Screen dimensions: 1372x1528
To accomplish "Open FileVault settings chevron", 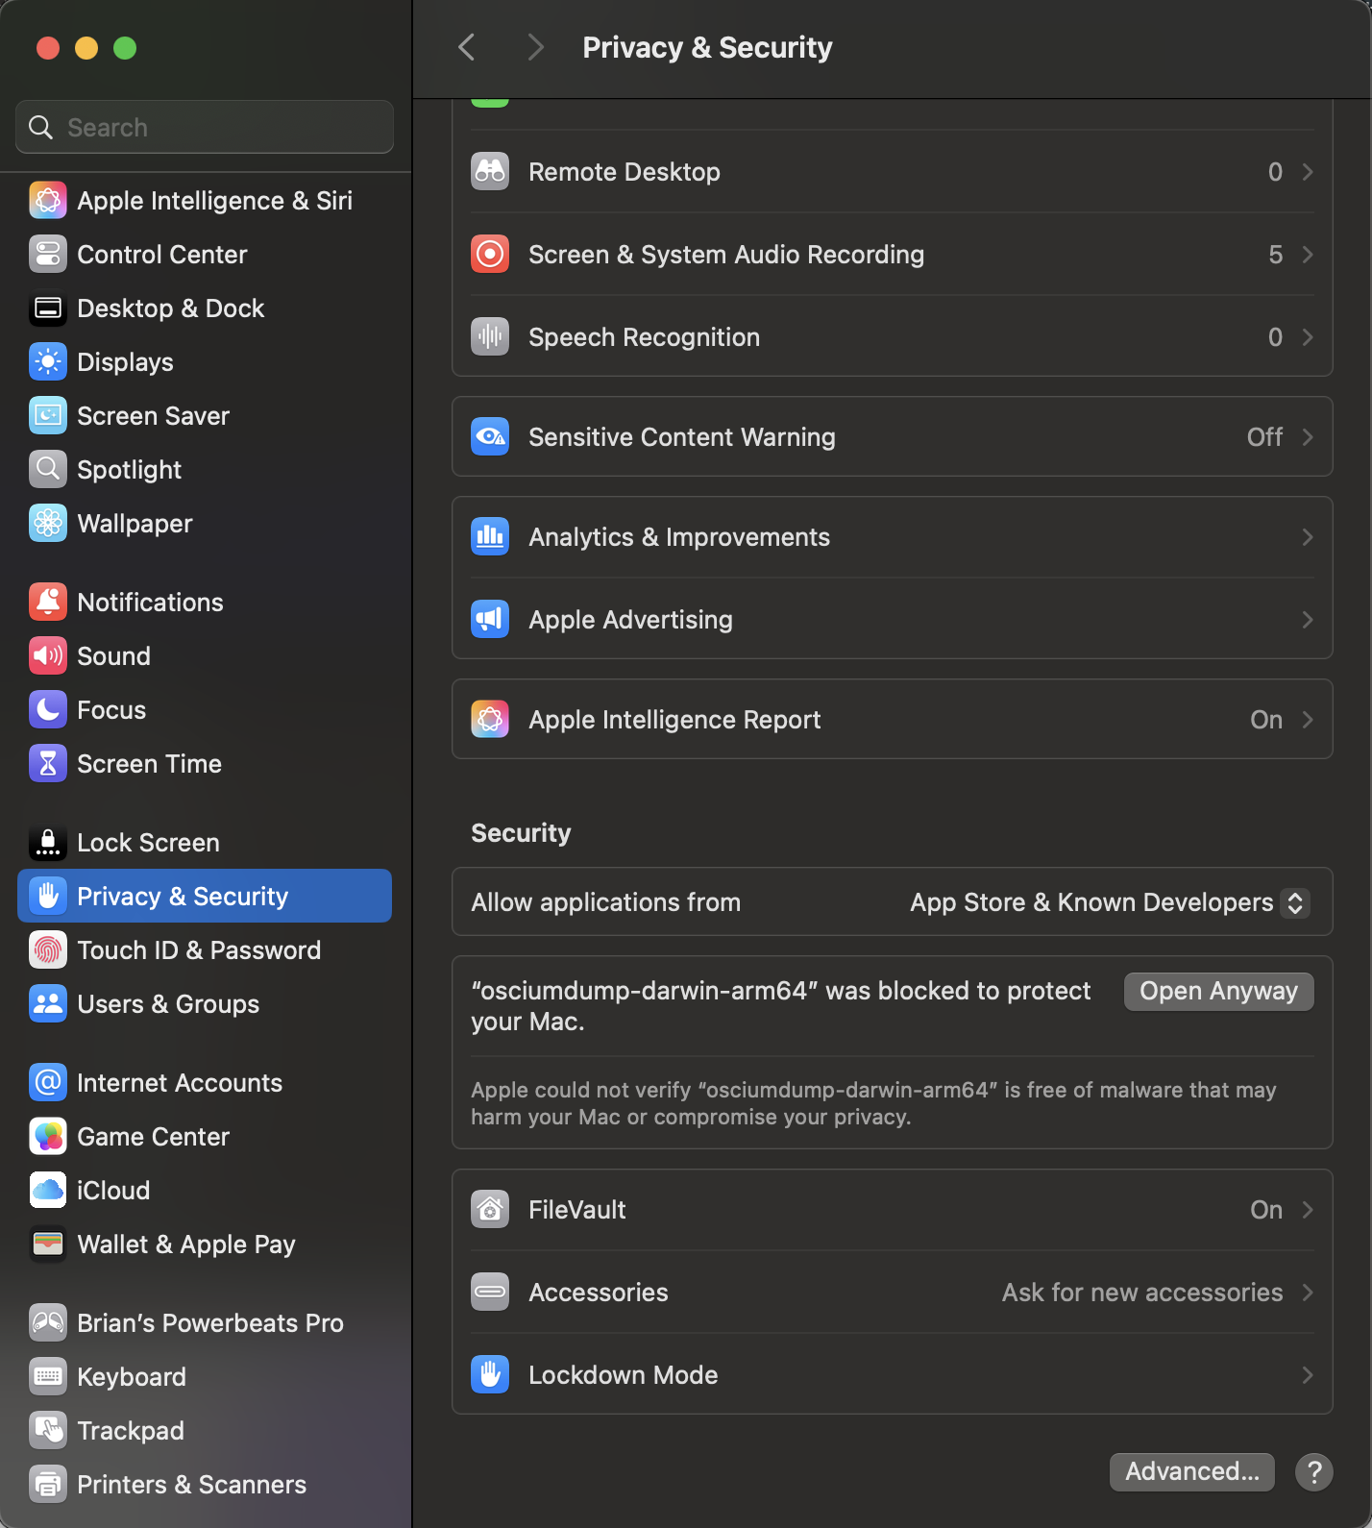I will pyautogui.click(x=1308, y=1210).
